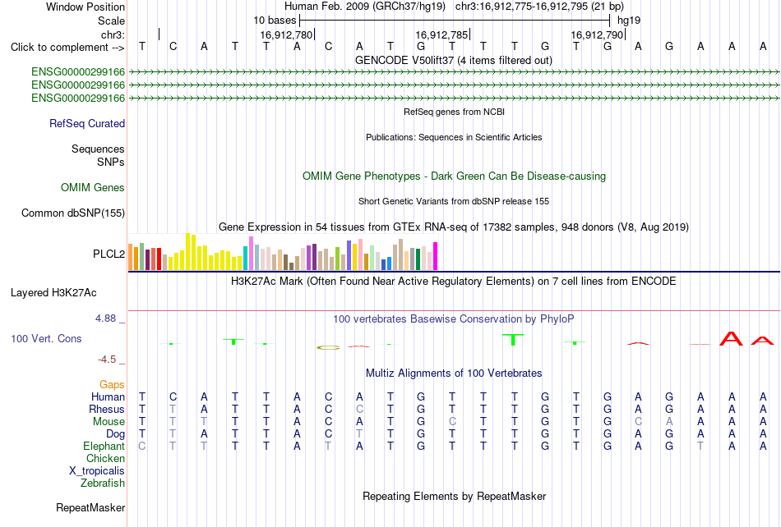Screen dimensions: 781x527
Task: Click the '10 bases' scale text
Action: pos(275,21)
